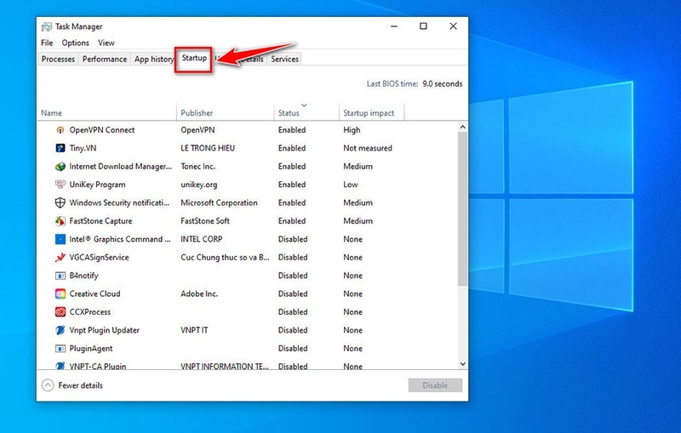
Task: Select Windows Security notification entry name
Action: pos(119,203)
